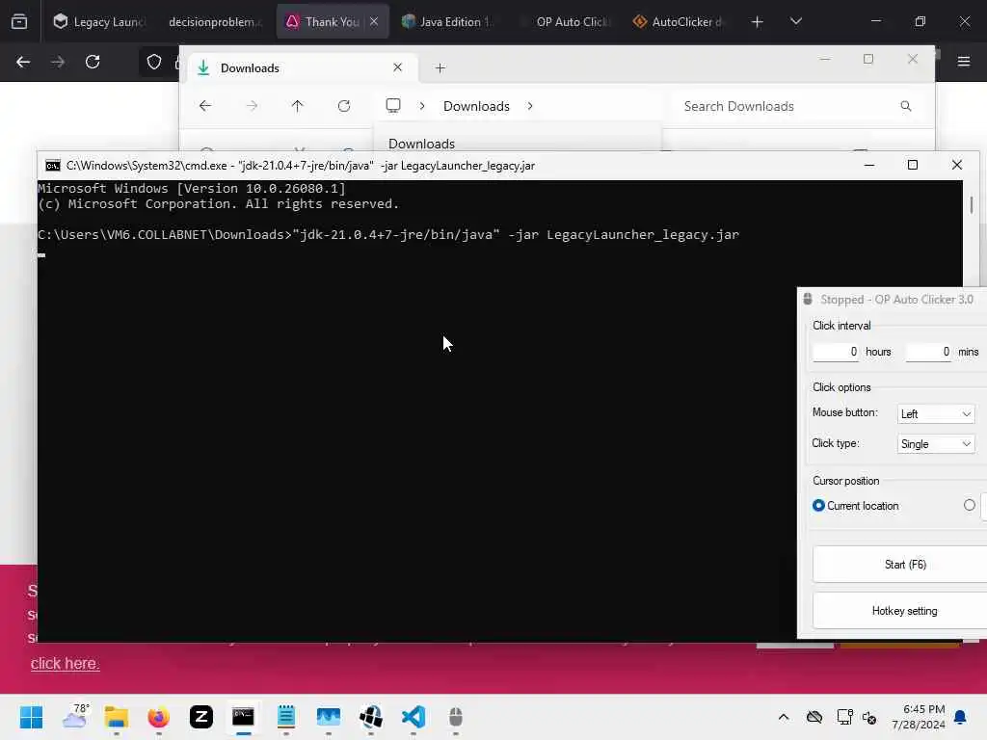Screen dimensions: 987x740
Task: Switch to the decisionproblem browser tab
Action: click(213, 22)
